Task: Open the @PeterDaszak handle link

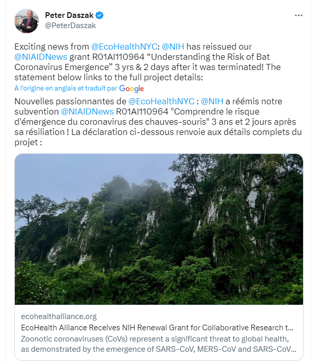Action: tap(71, 25)
